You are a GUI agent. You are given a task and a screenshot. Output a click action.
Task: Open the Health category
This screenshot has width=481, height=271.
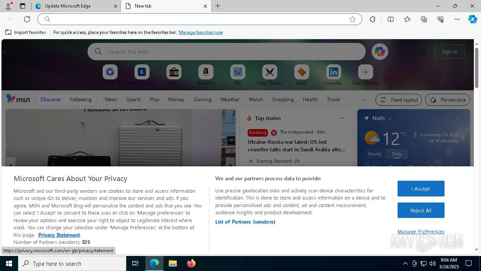click(310, 99)
